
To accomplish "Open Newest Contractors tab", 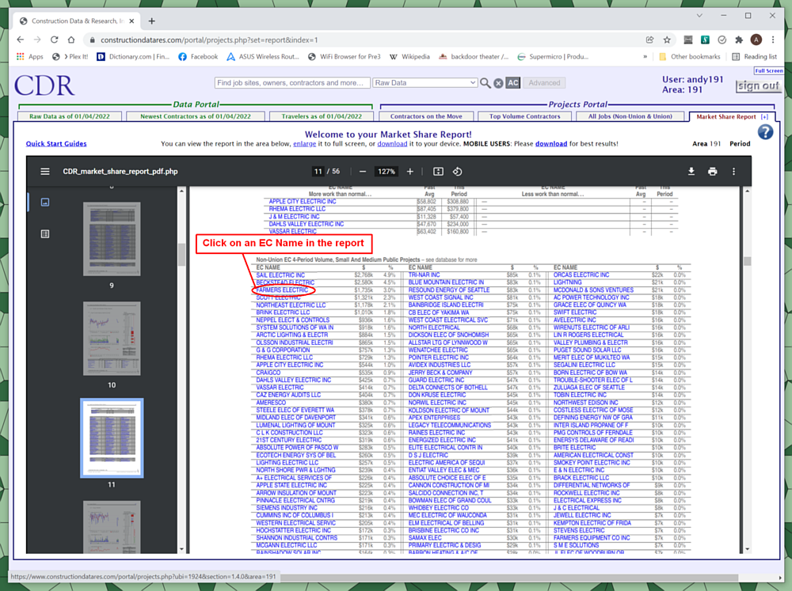I will pyautogui.click(x=196, y=116).
